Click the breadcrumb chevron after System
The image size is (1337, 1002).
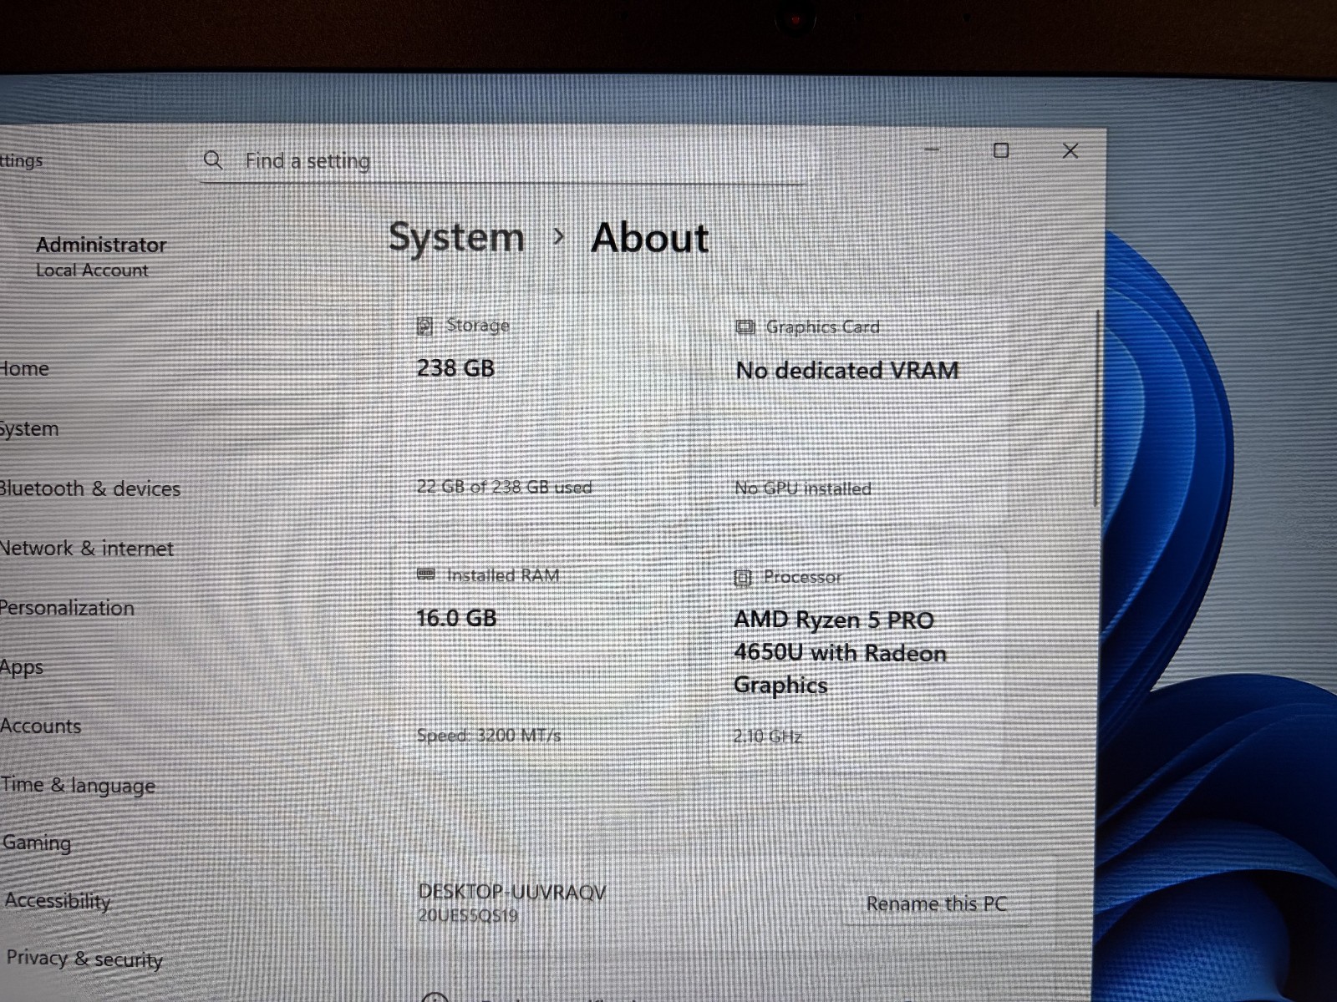[x=559, y=238]
